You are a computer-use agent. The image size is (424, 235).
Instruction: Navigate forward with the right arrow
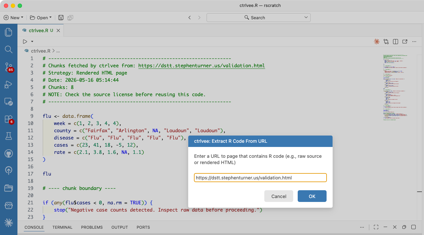point(199,18)
